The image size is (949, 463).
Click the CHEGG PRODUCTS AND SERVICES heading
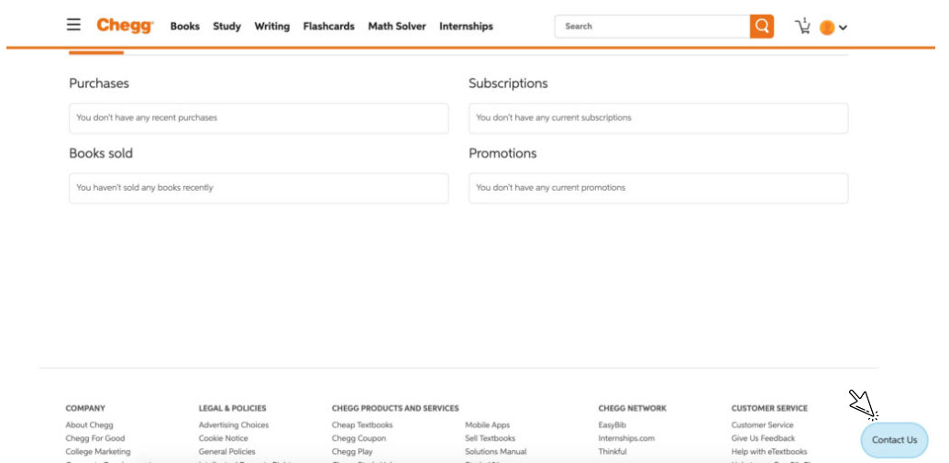click(x=395, y=409)
